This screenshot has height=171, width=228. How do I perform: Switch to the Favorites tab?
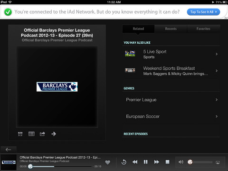(203, 29)
